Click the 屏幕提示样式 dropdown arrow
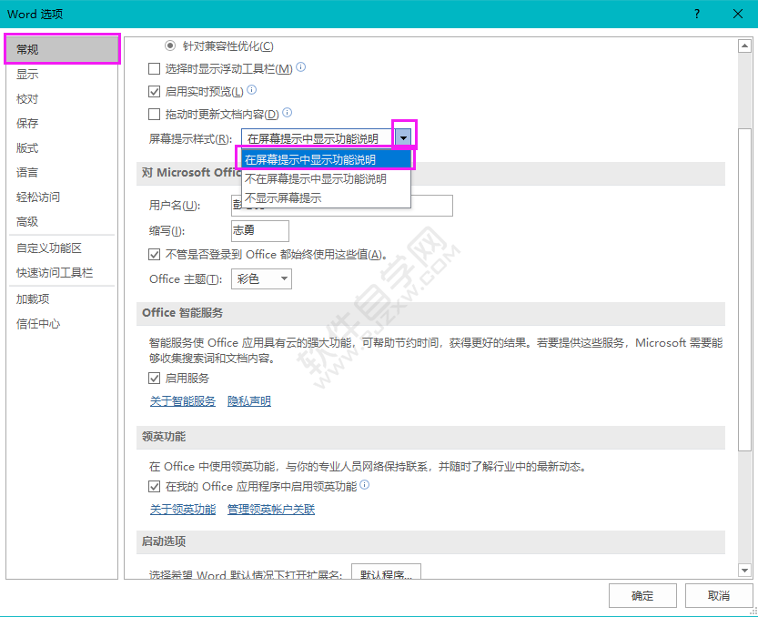The height and width of the screenshot is (617, 758). point(403,136)
